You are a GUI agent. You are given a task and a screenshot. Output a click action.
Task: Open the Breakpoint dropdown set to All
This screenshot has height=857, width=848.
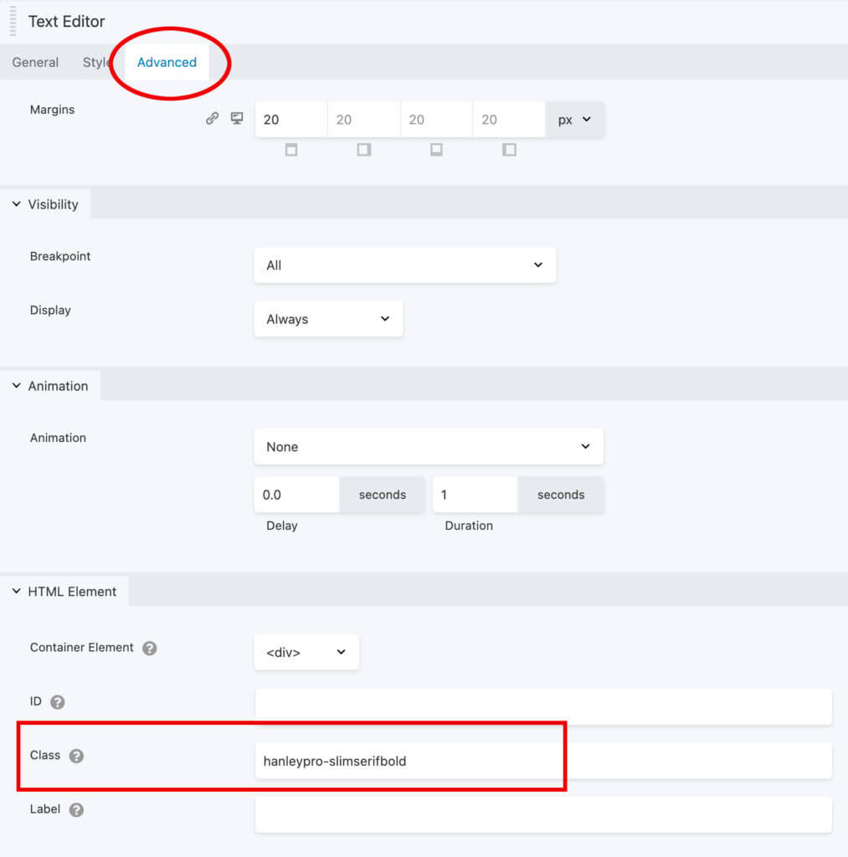(404, 265)
